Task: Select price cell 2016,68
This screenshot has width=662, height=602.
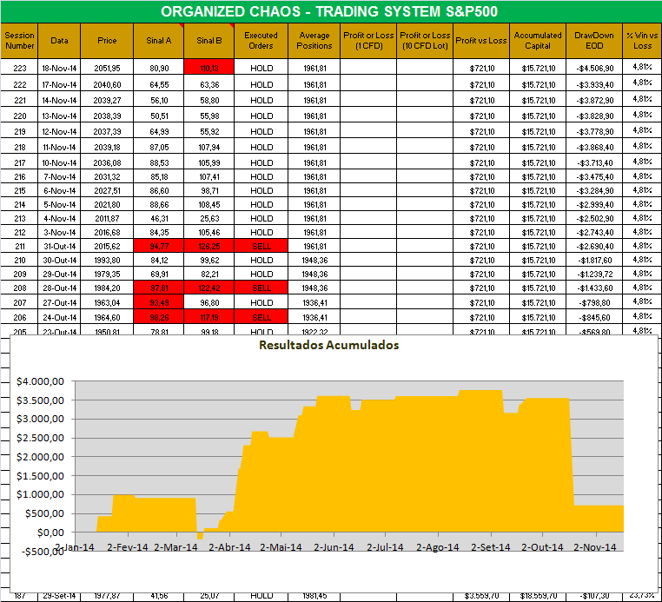Action: click(107, 233)
